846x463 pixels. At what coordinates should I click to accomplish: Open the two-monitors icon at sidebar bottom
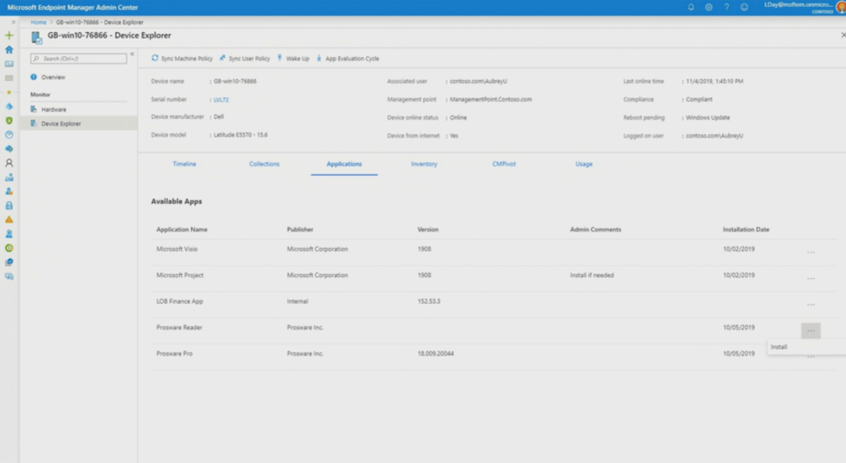9,276
